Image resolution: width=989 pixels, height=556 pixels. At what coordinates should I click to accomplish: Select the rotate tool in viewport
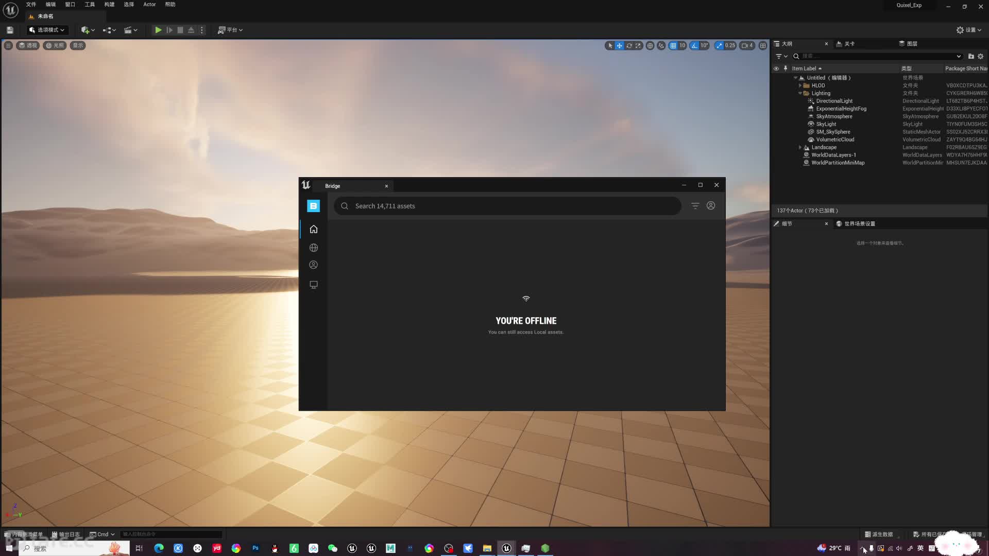629,45
